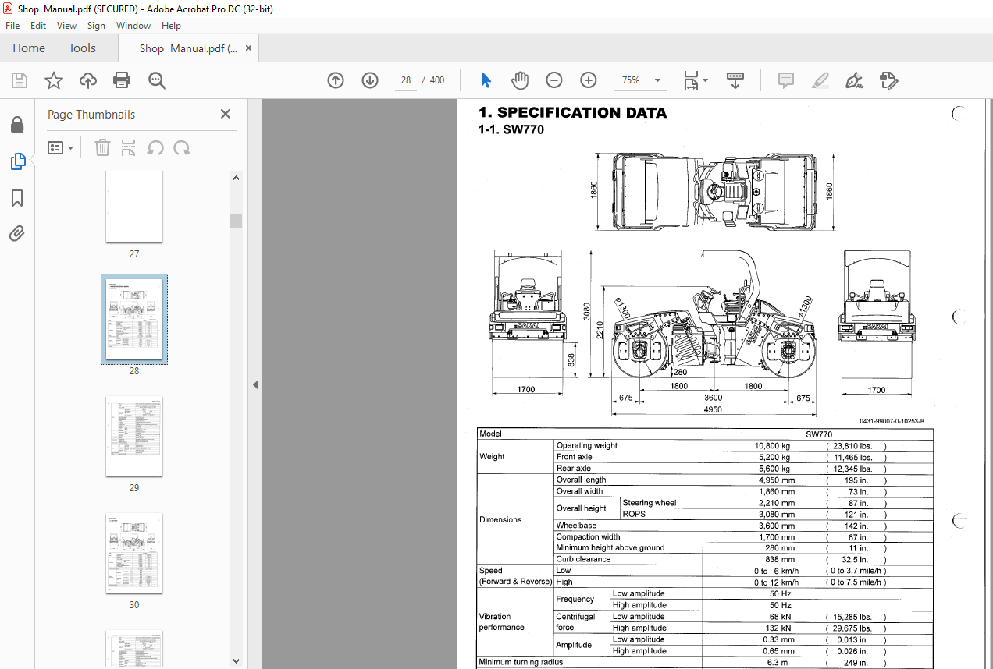Upload file to cloud icon
The height and width of the screenshot is (669, 993).
coord(88,80)
